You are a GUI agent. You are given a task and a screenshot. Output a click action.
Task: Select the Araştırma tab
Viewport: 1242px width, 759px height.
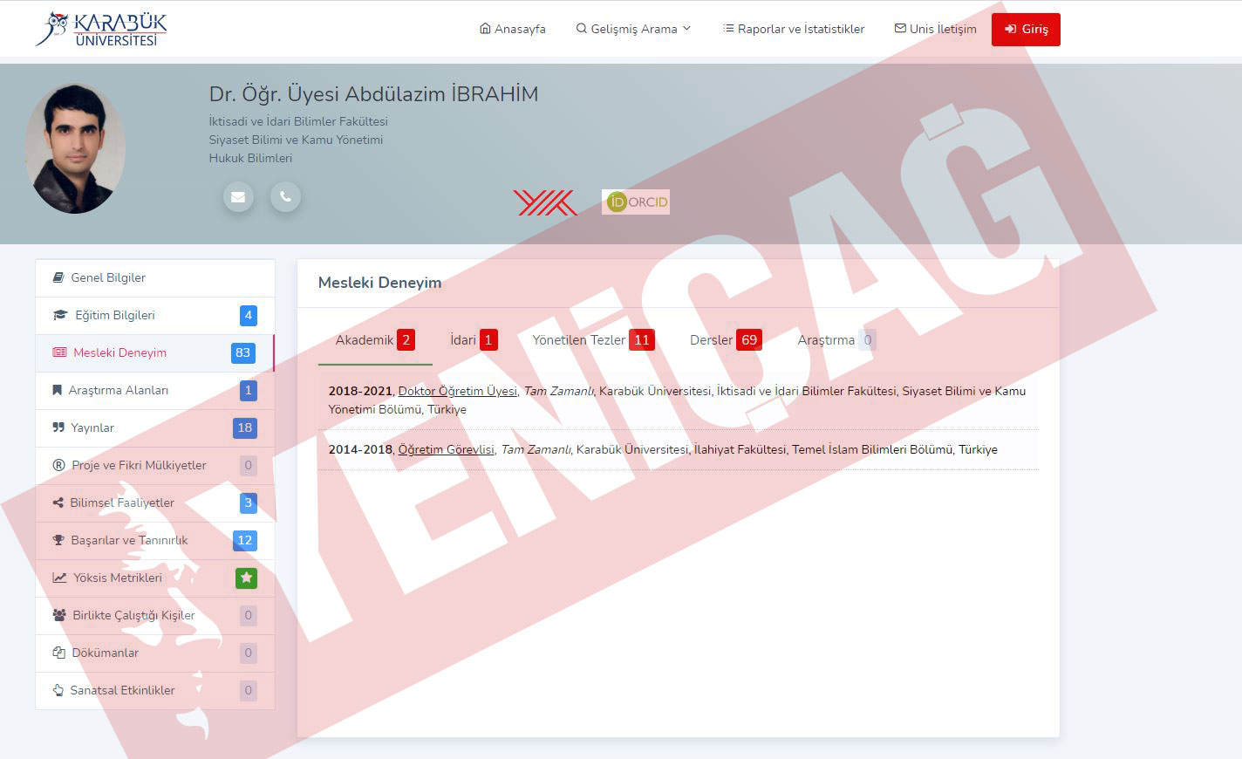pyautogui.click(x=836, y=340)
